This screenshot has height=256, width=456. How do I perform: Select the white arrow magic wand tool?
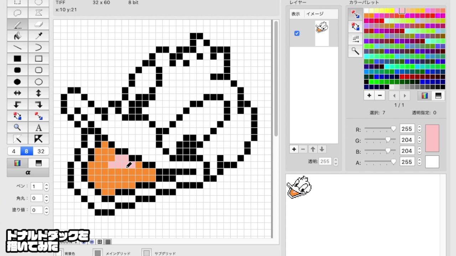point(17,139)
